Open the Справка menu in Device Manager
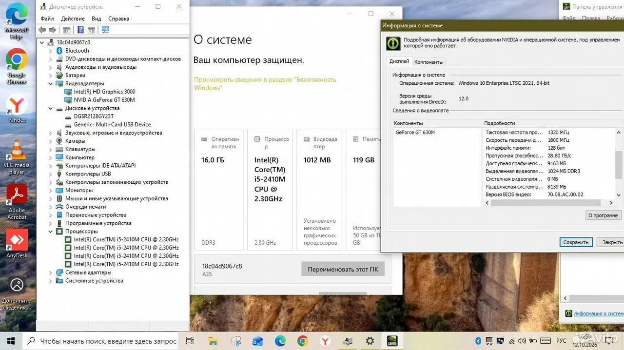This screenshot has width=624, height=350. click(x=118, y=19)
